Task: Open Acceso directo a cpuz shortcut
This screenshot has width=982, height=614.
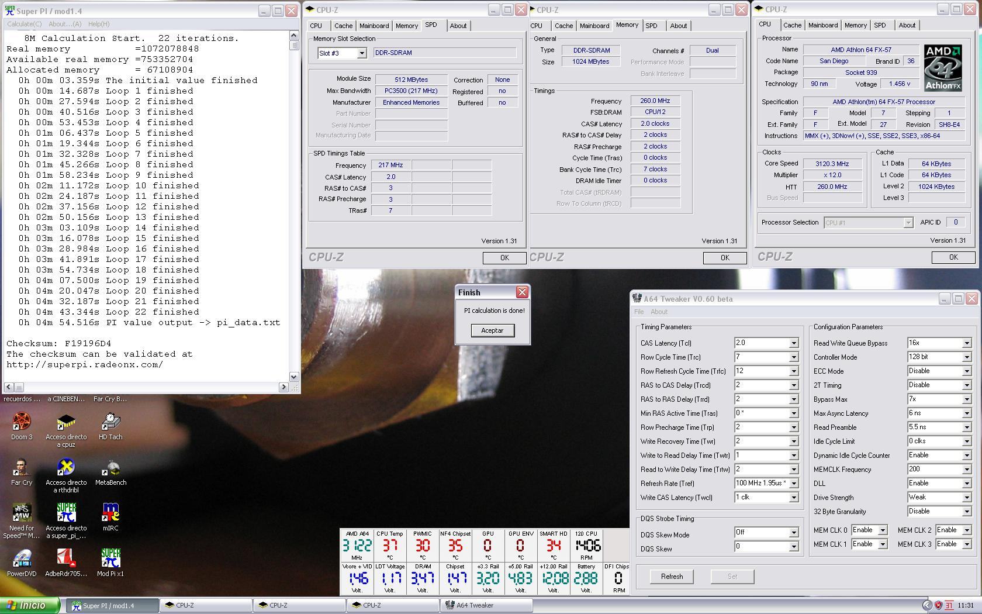Action: click(66, 422)
